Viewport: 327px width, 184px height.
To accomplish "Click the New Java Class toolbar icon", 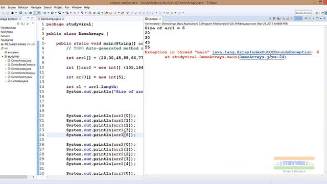I will point(99,13).
